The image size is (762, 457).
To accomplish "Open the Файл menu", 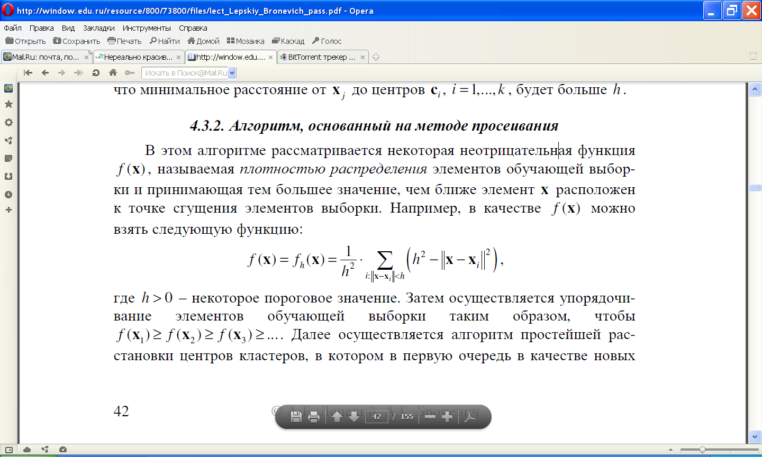I will click(x=13, y=28).
